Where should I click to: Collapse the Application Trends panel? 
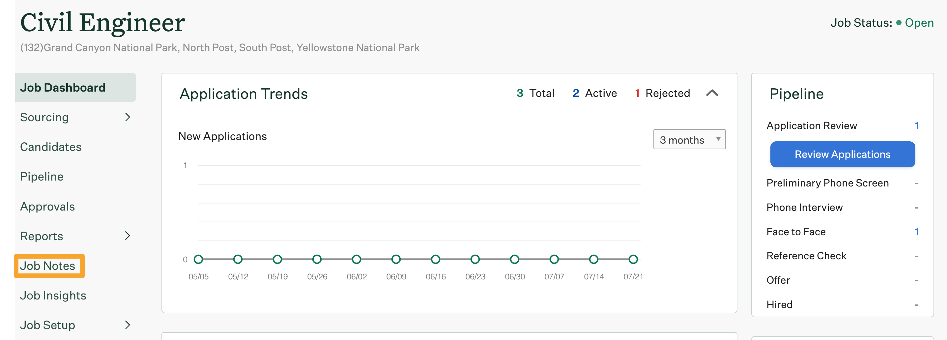pyautogui.click(x=712, y=93)
